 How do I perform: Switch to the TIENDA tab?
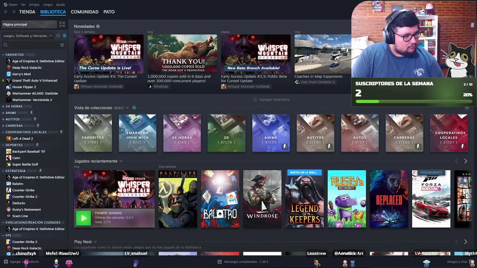(27, 12)
